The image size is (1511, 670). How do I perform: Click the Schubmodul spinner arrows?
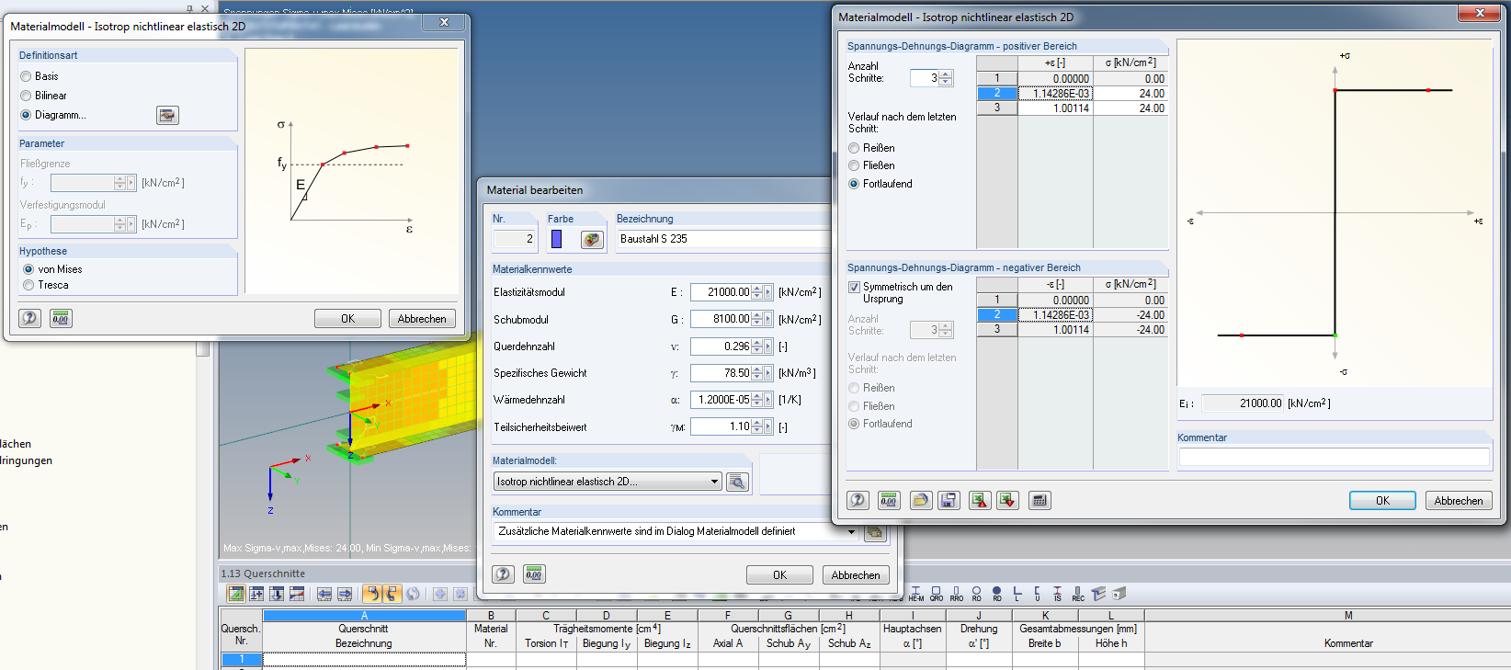[x=756, y=319]
